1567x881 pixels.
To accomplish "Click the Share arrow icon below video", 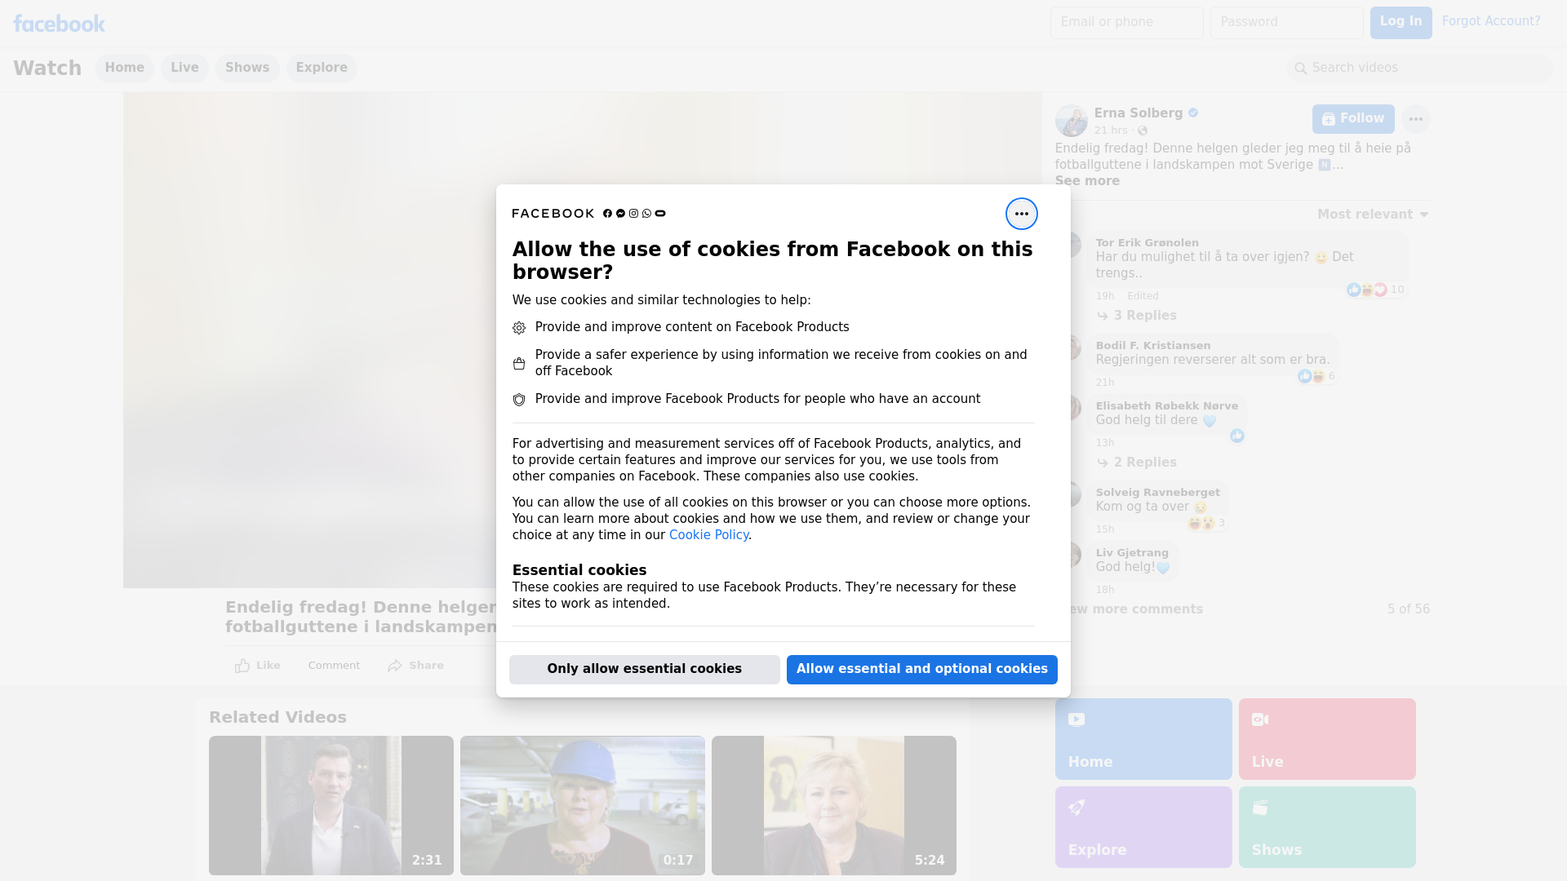I will [395, 666].
